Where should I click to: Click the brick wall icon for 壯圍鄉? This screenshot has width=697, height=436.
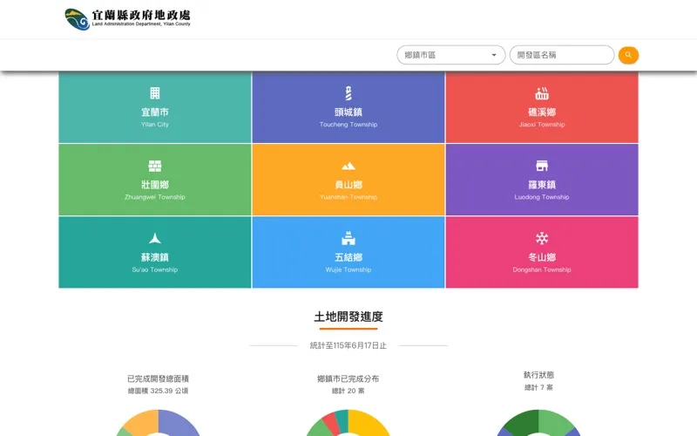[x=155, y=166]
